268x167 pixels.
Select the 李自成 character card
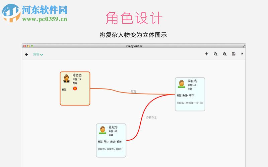(190, 94)
